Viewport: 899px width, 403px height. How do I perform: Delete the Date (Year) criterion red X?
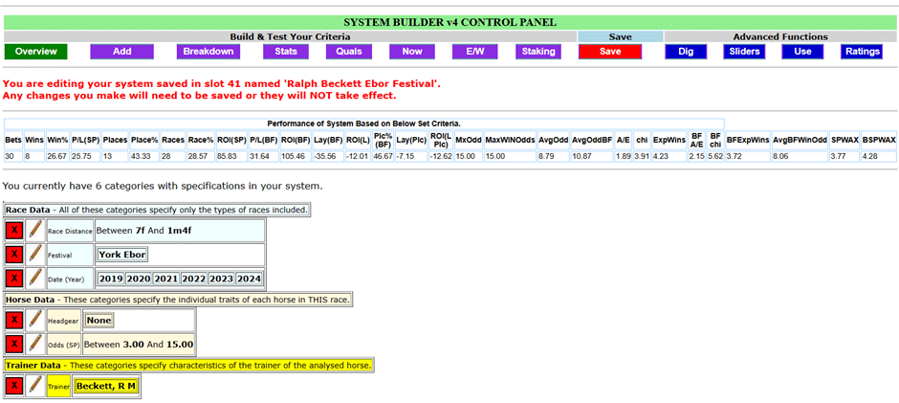click(14, 279)
